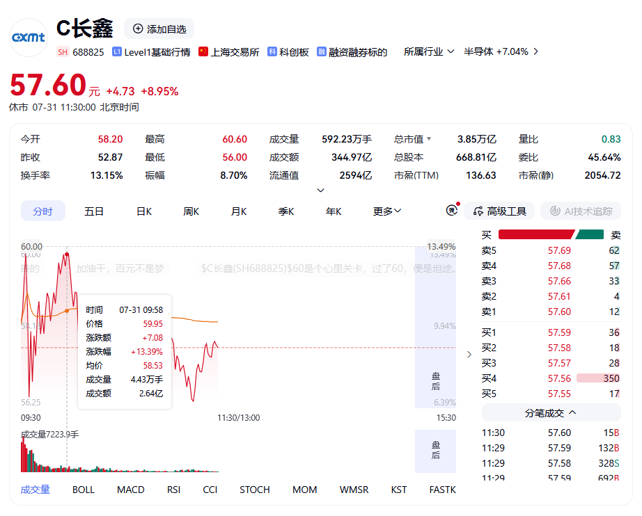The width and height of the screenshot is (642, 516).
Task: Click the 11:30 trade row 15B
Action: (550, 433)
